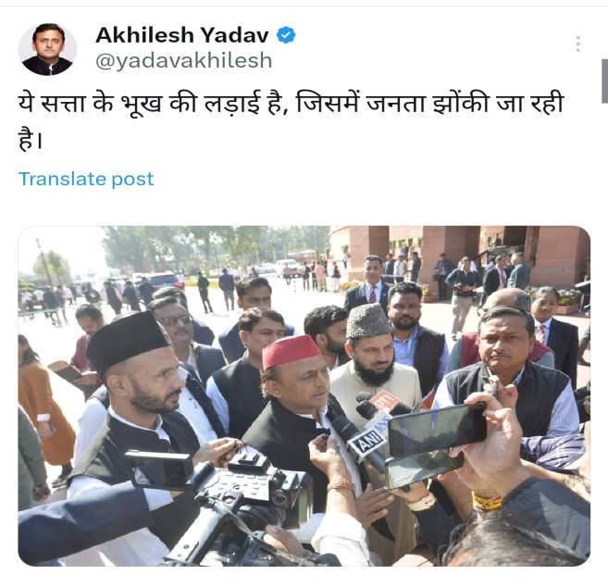Click the word 'सत्ता' in the tweet

pos(63,105)
